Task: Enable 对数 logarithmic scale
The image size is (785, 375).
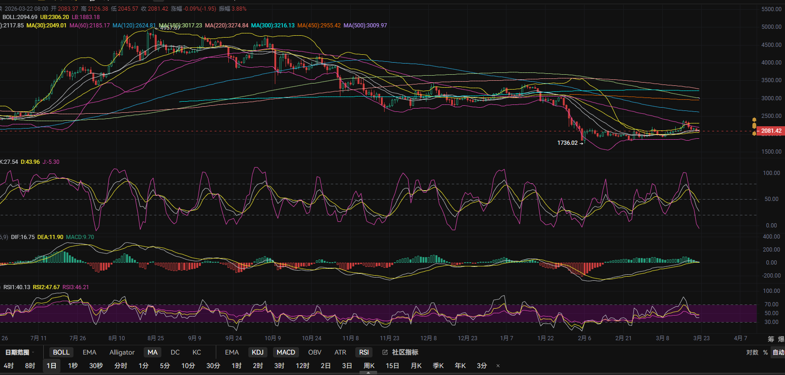Action: (752, 352)
